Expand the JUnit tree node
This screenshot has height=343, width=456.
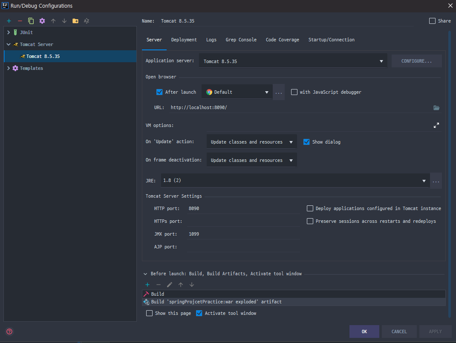[x=9, y=32]
